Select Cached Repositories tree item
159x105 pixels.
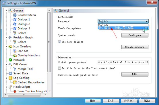[x=31, y=82]
